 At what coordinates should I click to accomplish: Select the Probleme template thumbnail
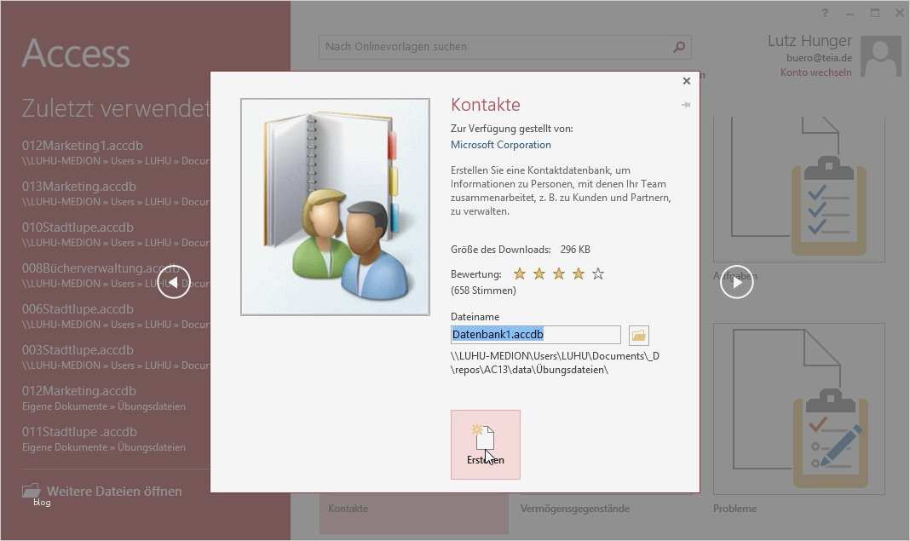tap(799, 409)
